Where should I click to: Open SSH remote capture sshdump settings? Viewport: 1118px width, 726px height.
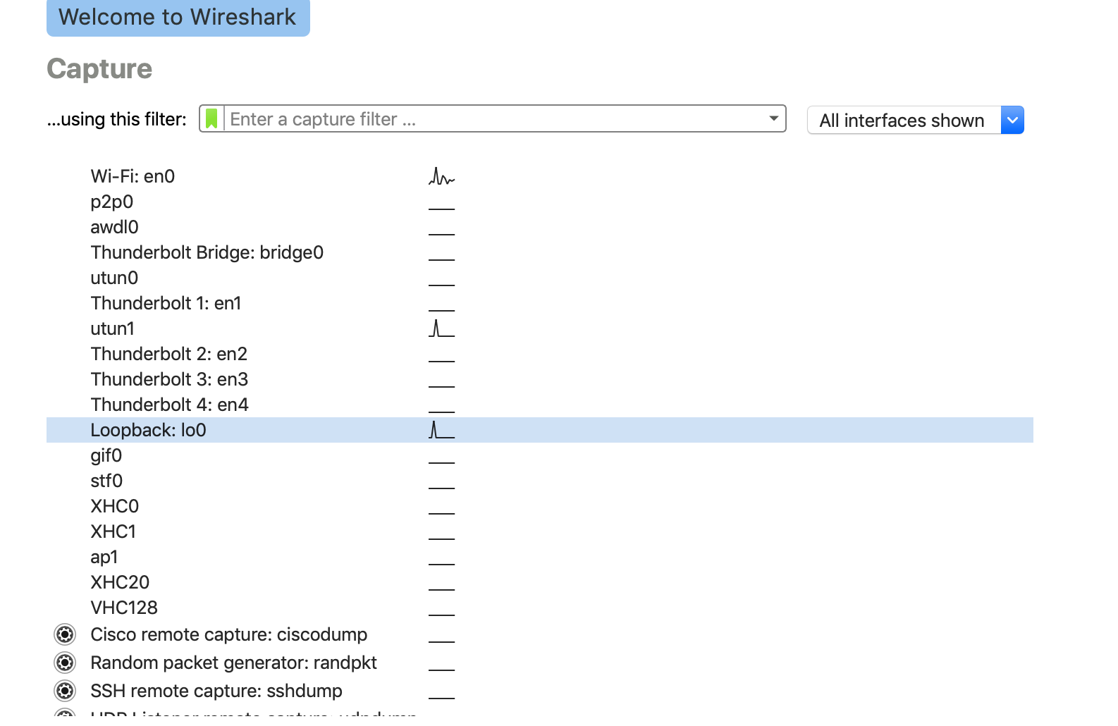[64, 691]
